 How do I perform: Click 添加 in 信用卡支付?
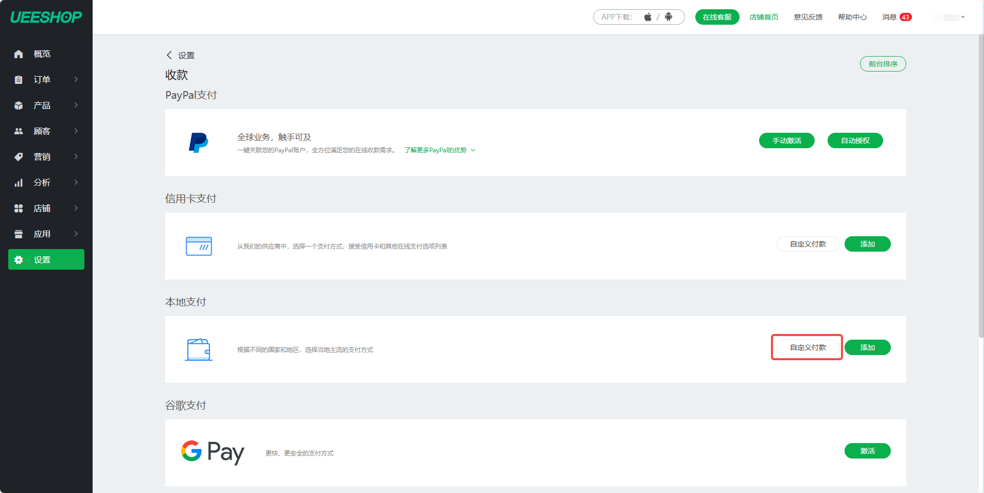pyautogui.click(x=868, y=244)
